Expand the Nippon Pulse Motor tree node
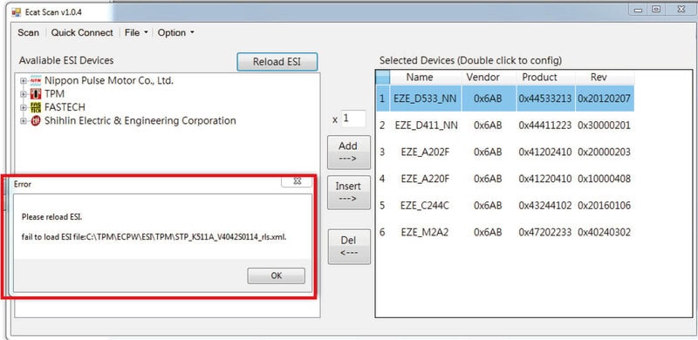Viewport: 698px width, 340px height. [24, 81]
